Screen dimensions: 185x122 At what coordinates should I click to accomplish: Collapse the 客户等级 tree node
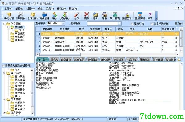(4, 100)
